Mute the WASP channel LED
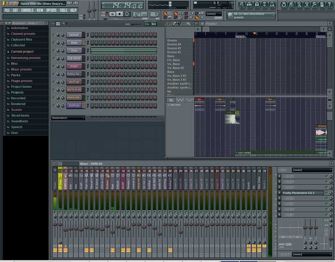This screenshot has height=262, width=335. [54, 66]
